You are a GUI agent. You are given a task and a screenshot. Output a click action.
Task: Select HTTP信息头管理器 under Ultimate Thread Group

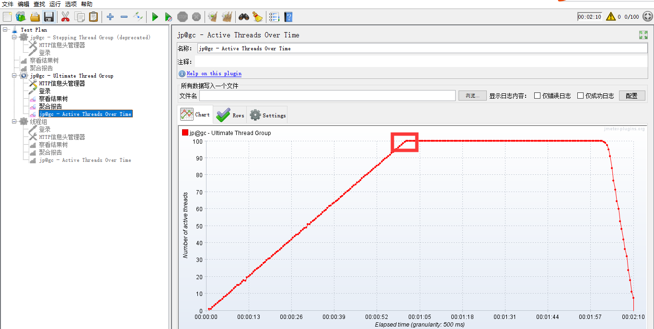(x=62, y=83)
